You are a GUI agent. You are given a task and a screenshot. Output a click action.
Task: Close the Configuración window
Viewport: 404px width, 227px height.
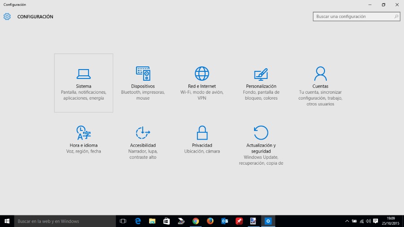click(397, 4)
